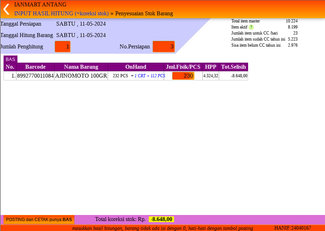Click the No. column header
This screenshot has width=325, height=231.
(10, 67)
